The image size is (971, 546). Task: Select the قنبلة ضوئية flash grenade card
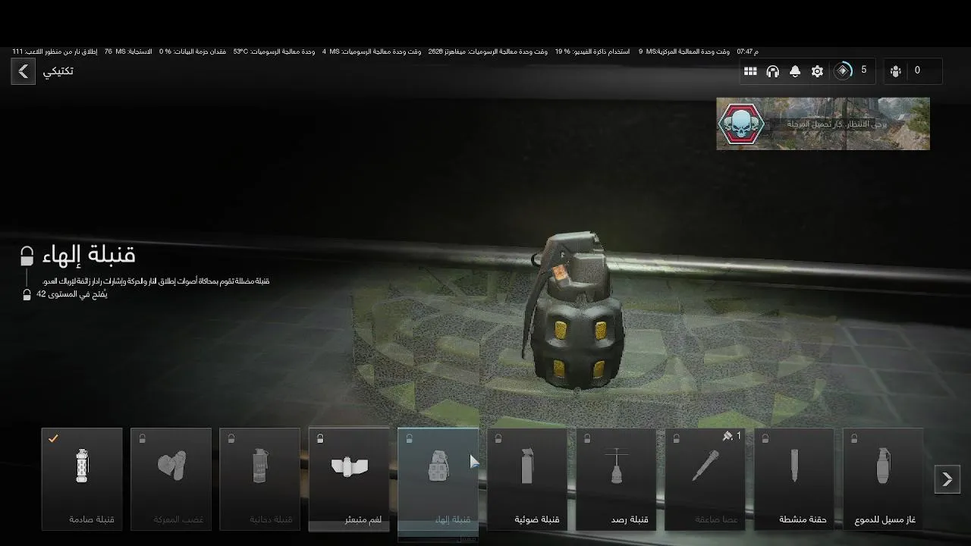(527, 479)
